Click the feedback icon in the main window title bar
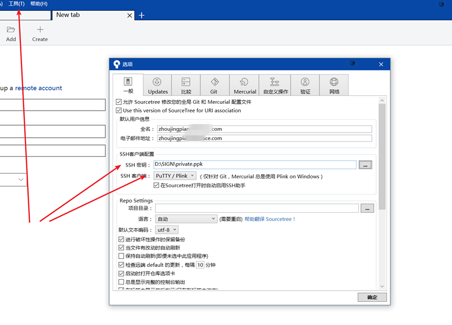Viewport: 452px width, 325px height. (441, 5)
